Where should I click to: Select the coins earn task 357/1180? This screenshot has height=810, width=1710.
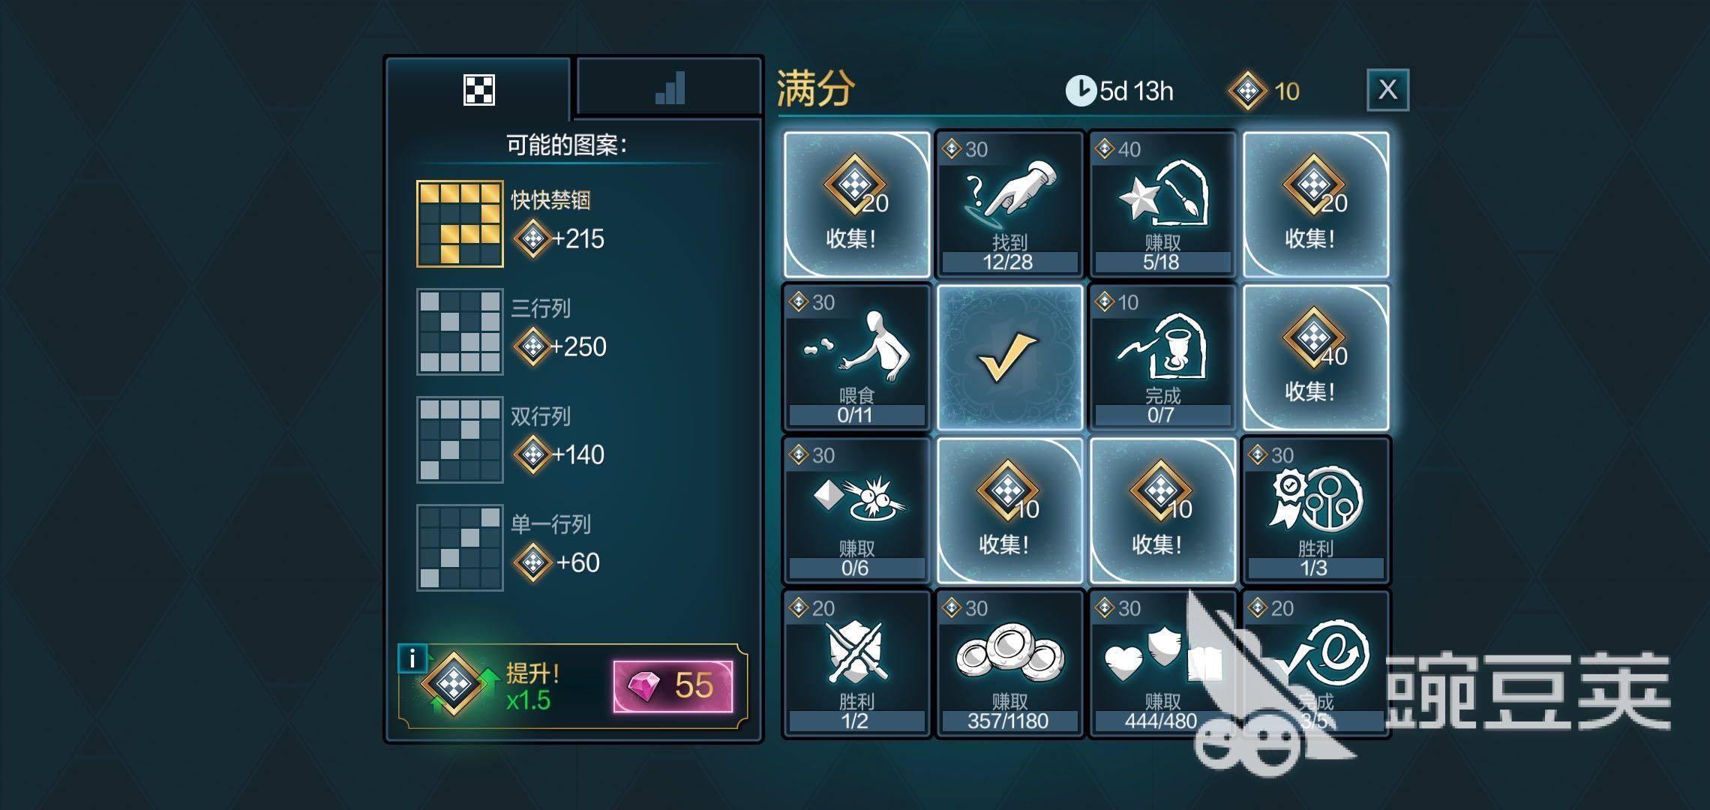(1009, 664)
